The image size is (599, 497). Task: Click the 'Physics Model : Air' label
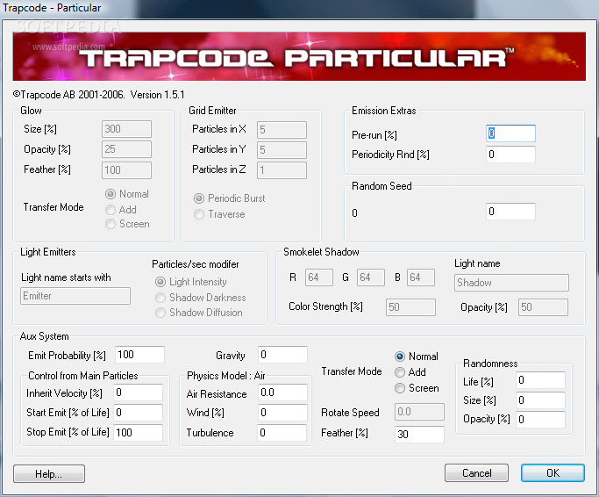[225, 376]
